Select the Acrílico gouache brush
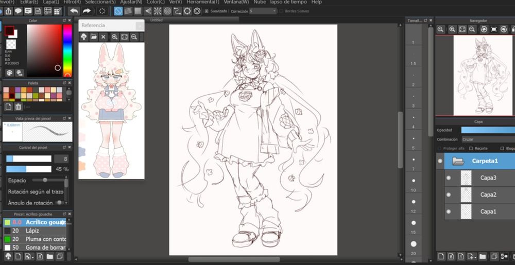The image size is (515, 265). (35, 222)
